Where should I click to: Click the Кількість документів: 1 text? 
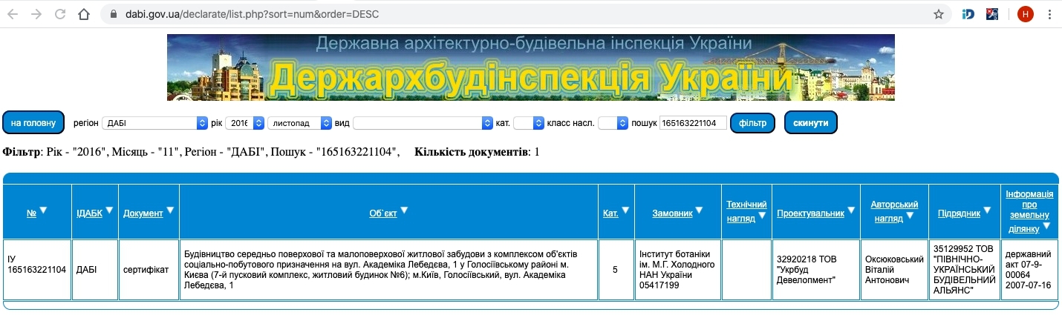pos(478,152)
